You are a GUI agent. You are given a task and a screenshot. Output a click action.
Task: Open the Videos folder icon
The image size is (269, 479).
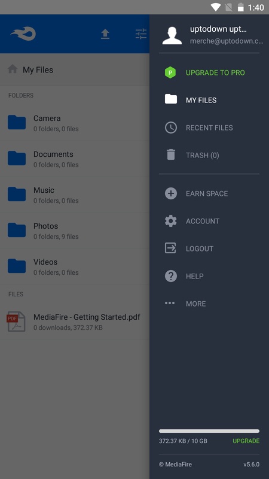17,266
